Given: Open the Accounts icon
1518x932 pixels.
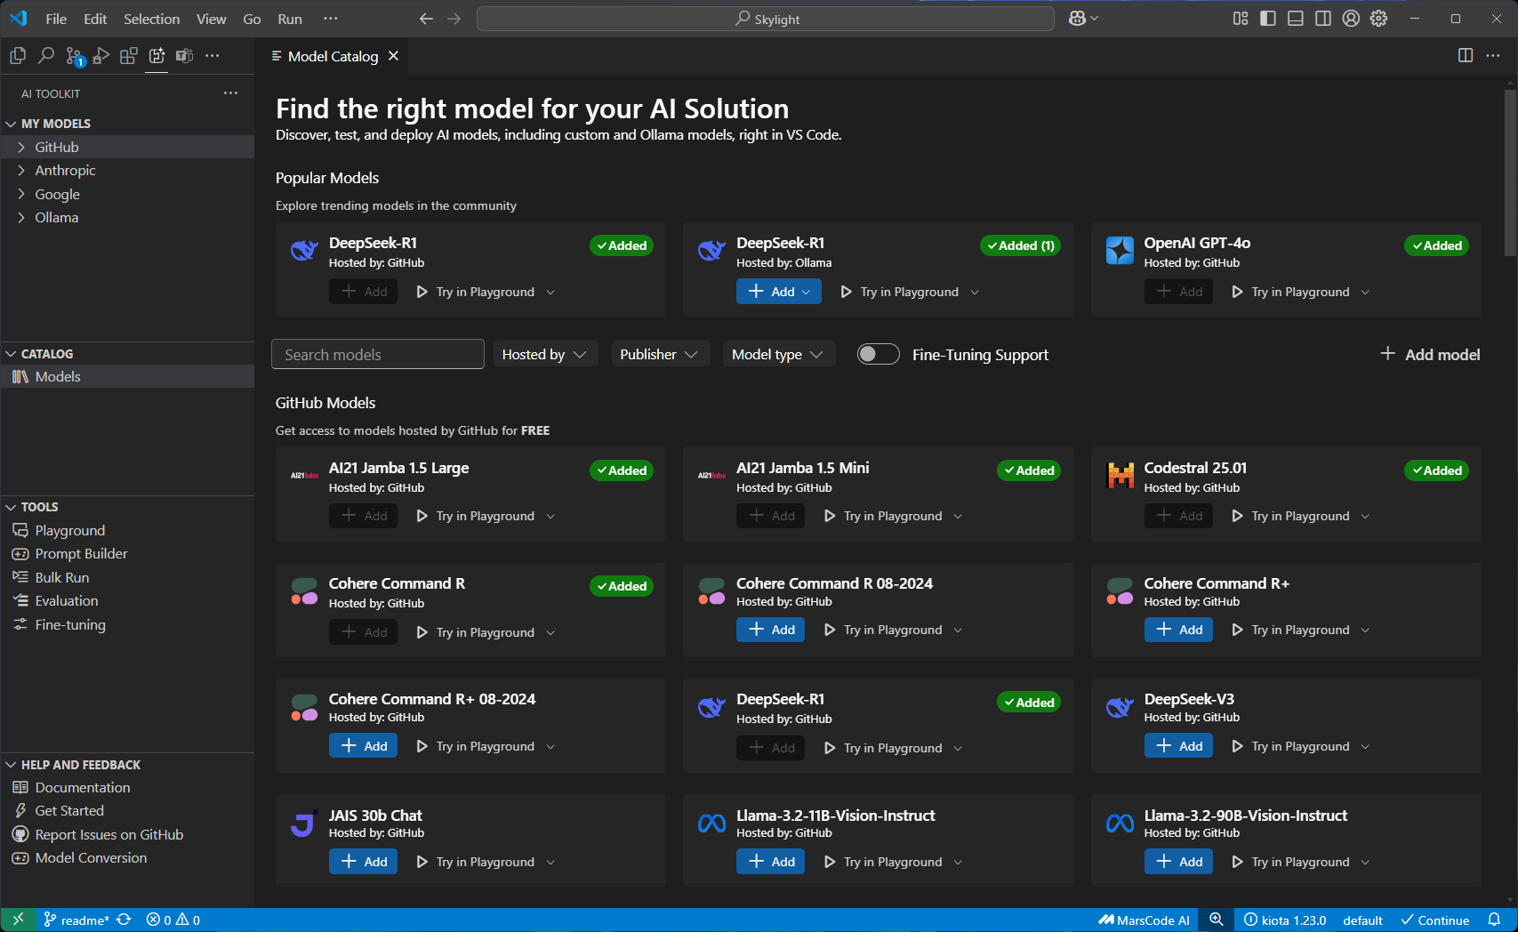Looking at the screenshot, I should point(1351,19).
